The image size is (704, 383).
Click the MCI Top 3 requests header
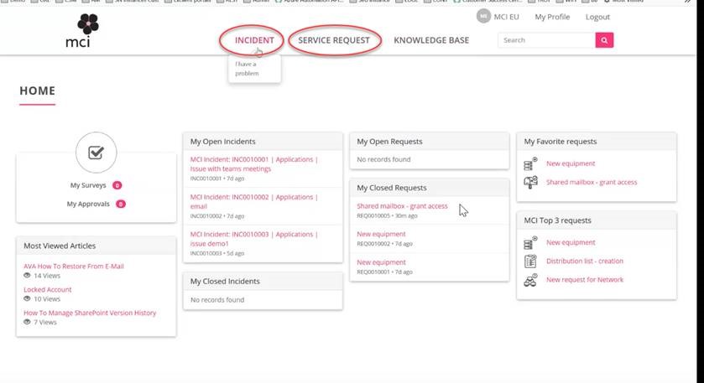tap(597, 220)
